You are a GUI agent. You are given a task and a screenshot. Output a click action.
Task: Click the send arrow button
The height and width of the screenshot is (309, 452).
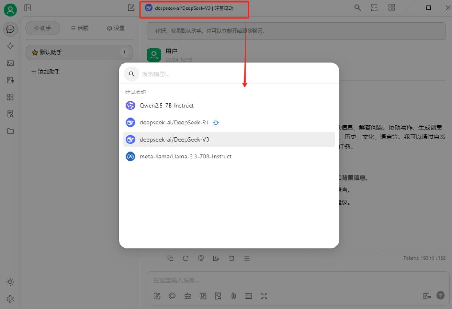pyautogui.click(x=441, y=295)
